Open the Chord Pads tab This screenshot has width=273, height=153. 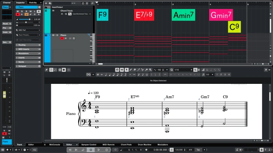click(126, 145)
